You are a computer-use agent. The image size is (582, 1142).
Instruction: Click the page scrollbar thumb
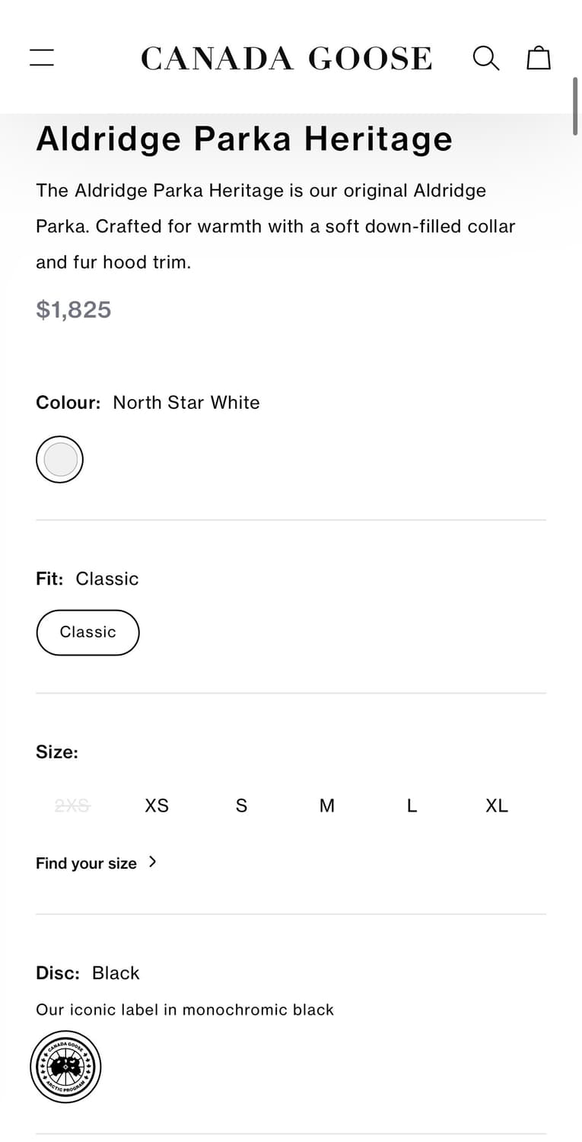tap(576, 107)
